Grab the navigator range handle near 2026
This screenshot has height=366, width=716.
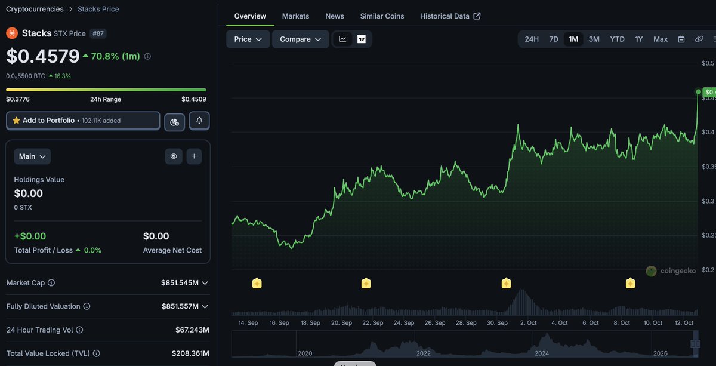pyautogui.click(x=695, y=344)
